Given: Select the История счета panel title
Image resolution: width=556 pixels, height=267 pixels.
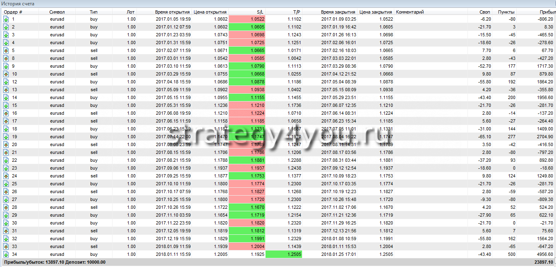Looking at the screenshot, I should point(18,4).
